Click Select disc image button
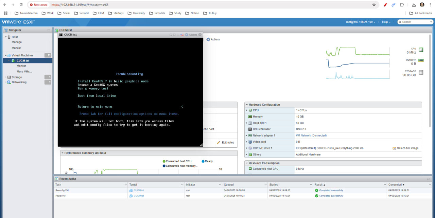 pyautogui.click(x=405, y=148)
